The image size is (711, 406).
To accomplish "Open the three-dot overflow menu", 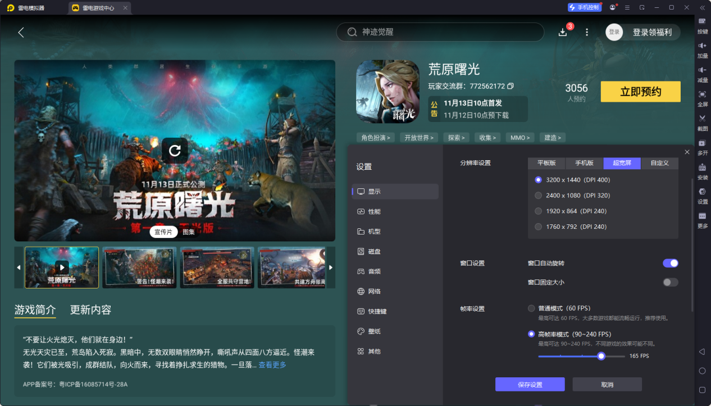I will point(586,32).
